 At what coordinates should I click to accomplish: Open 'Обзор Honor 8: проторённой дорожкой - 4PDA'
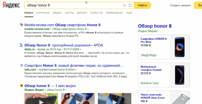64,45
